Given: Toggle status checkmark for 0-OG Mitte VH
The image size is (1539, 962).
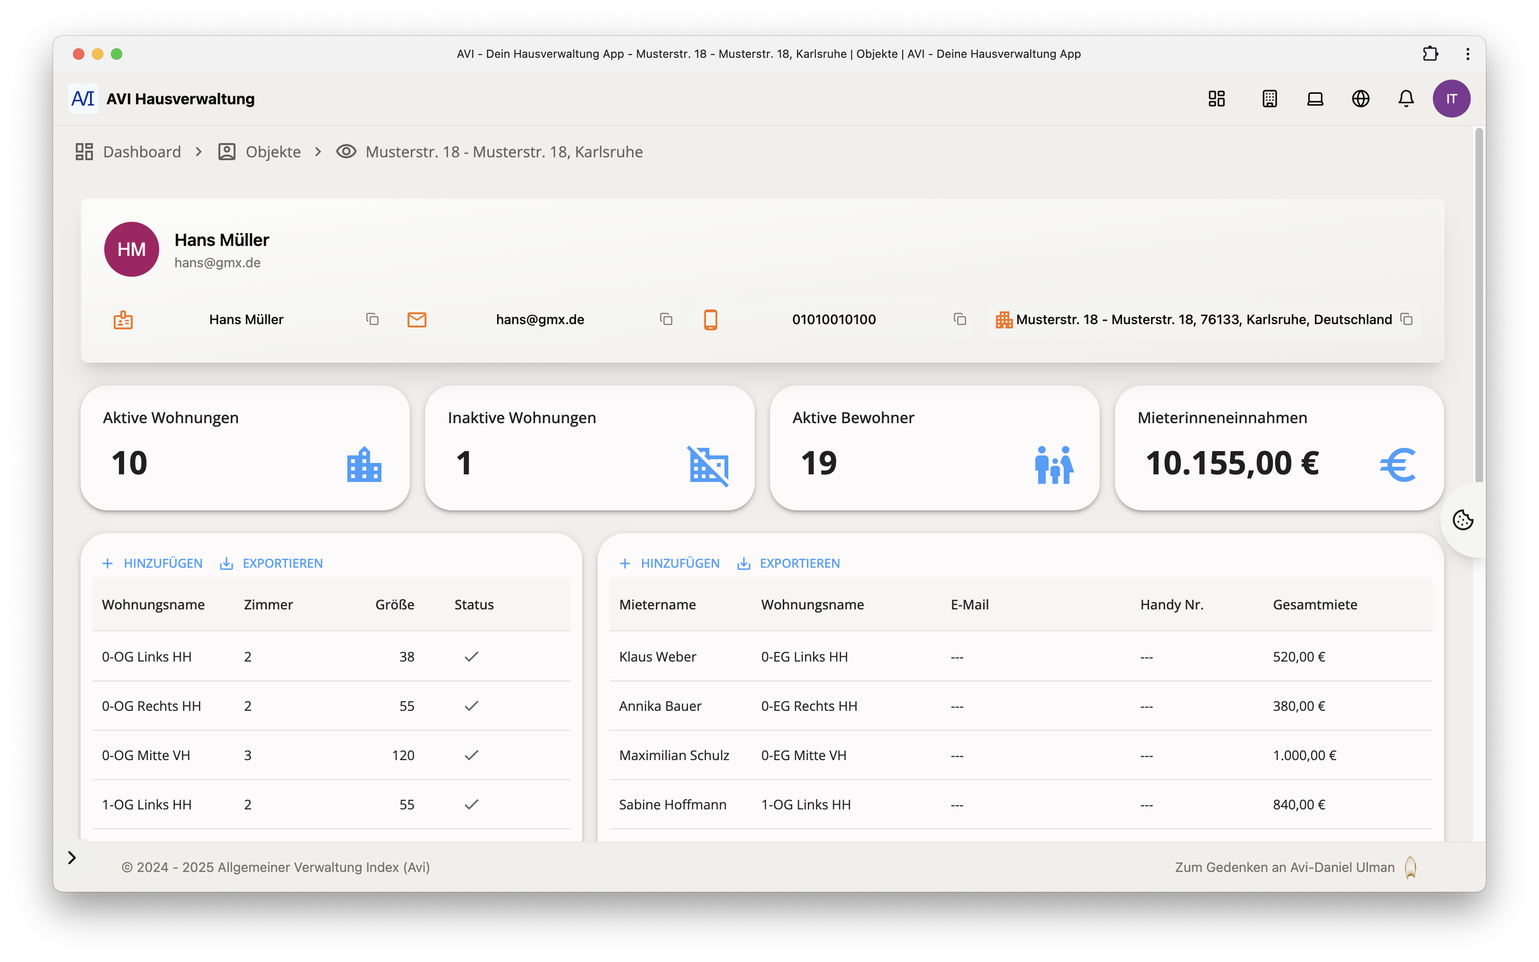Looking at the screenshot, I should click(x=471, y=755).
